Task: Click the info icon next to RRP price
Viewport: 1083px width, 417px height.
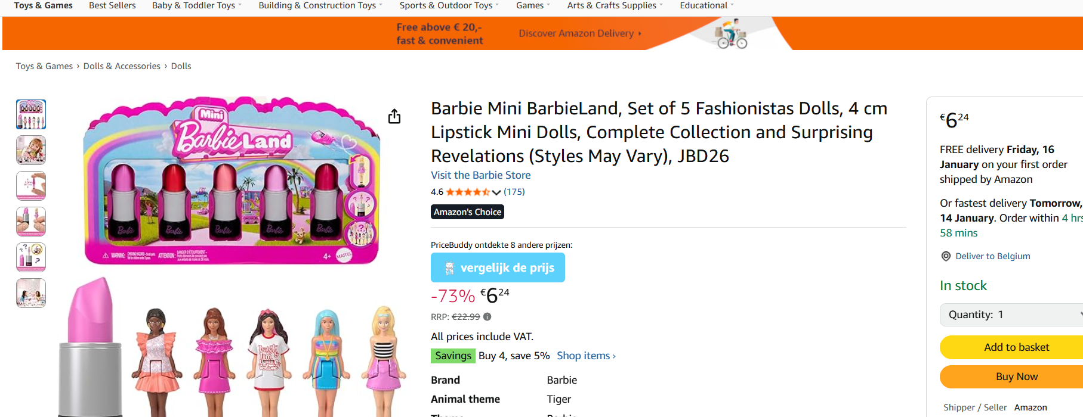Action: coord(486,316)
